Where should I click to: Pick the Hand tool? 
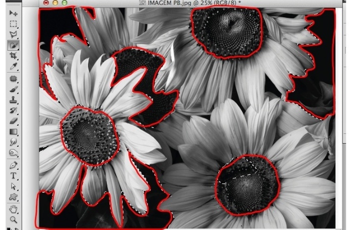[x=13, y=209]
